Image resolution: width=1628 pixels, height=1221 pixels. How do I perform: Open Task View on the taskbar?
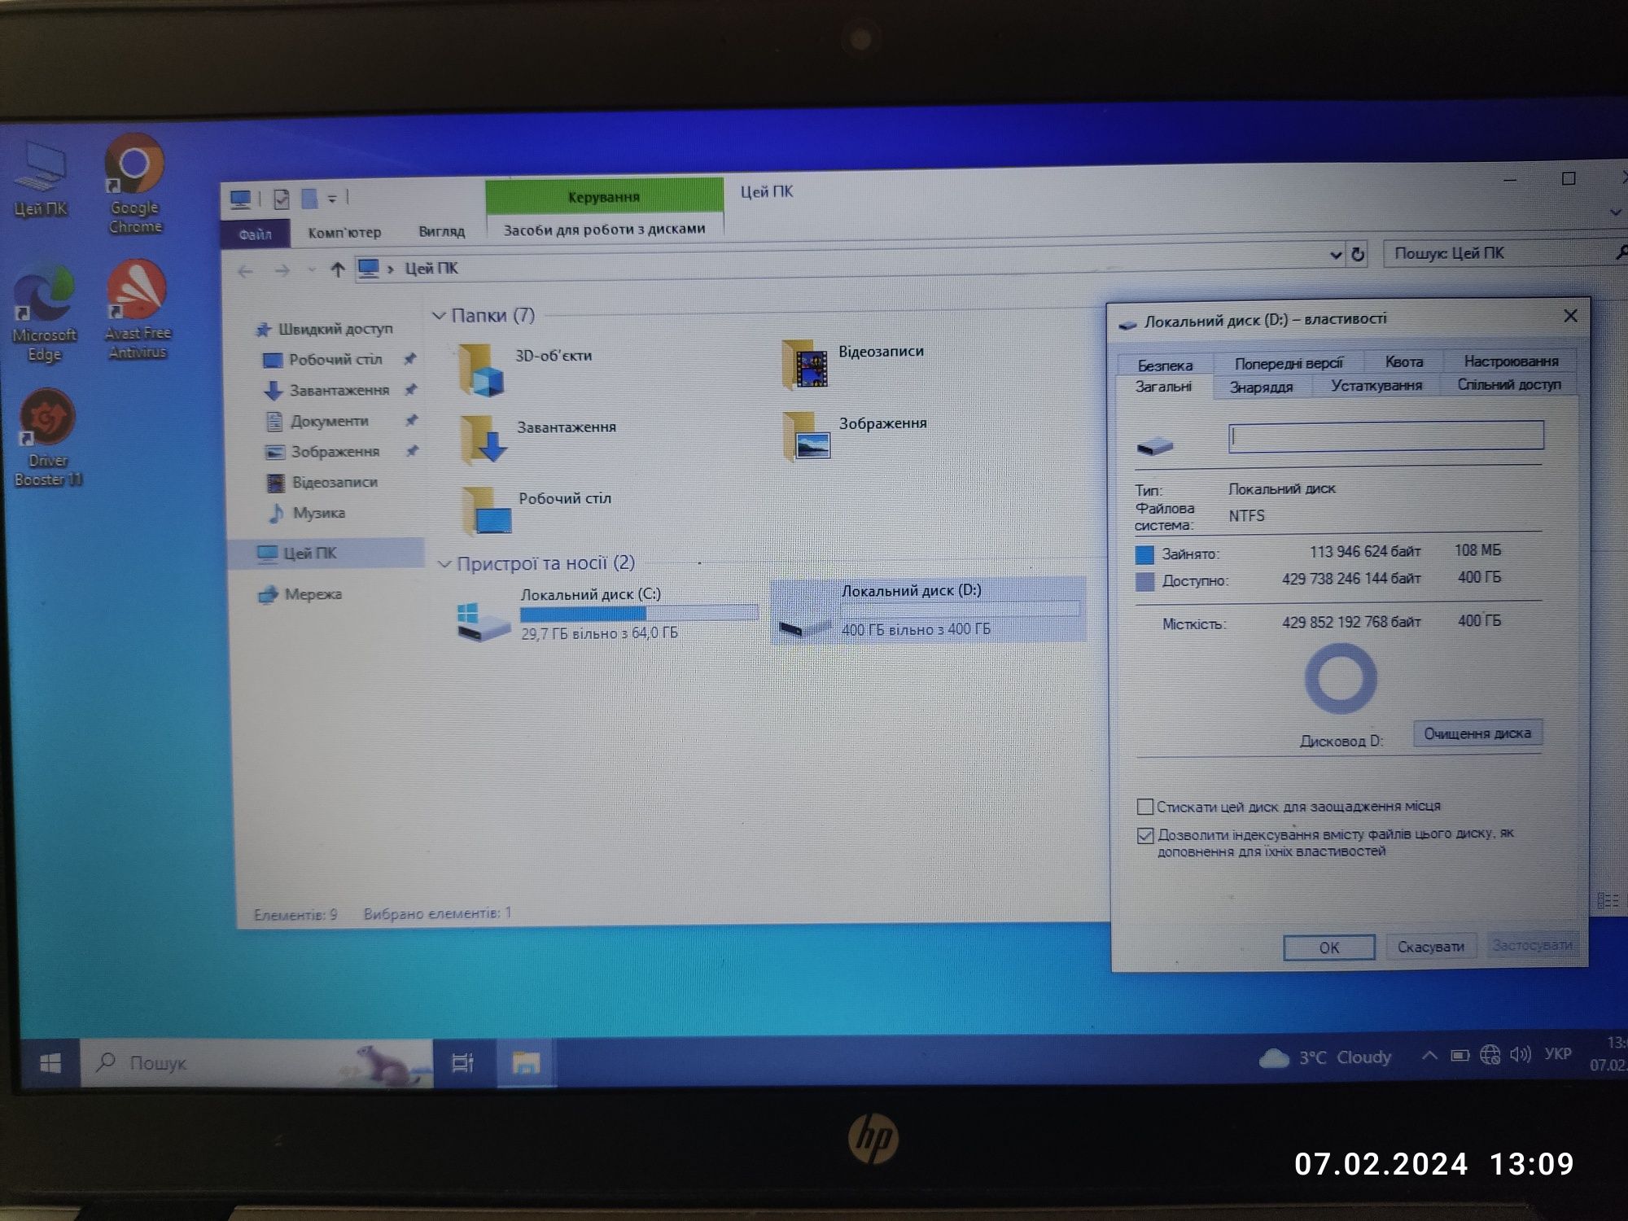pyautogui.click(x=462, y=1062)
